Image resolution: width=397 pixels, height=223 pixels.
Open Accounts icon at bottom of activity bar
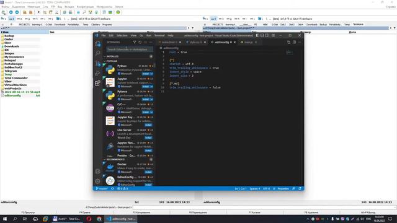tap(98, 172)
